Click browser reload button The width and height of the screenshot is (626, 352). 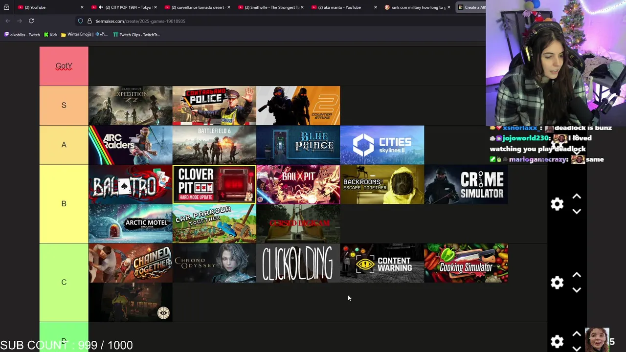31,21
